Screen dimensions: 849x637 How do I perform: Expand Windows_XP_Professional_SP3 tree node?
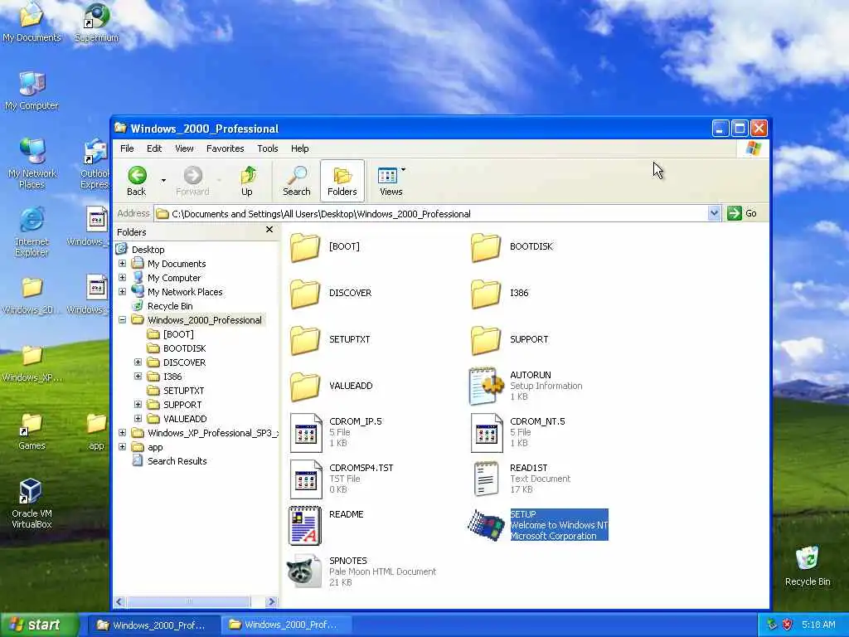(123, 432)
